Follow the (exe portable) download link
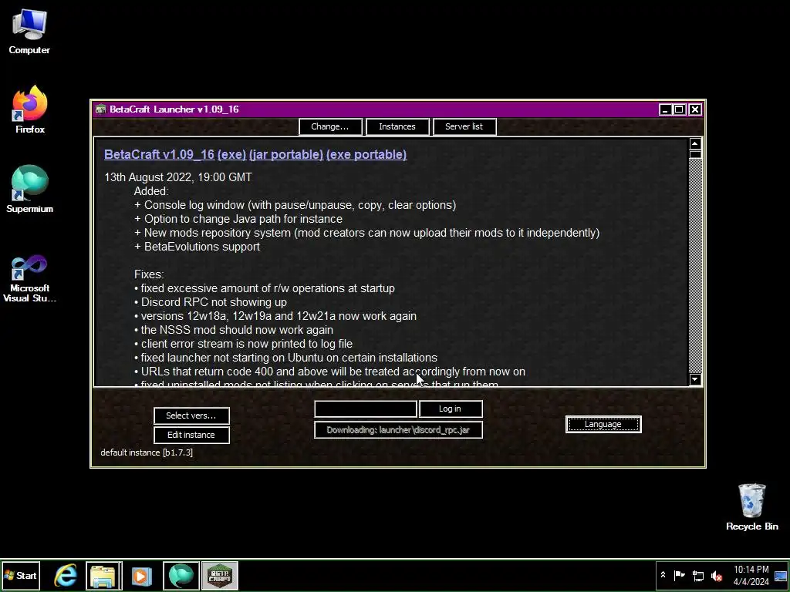 [366, 154]
